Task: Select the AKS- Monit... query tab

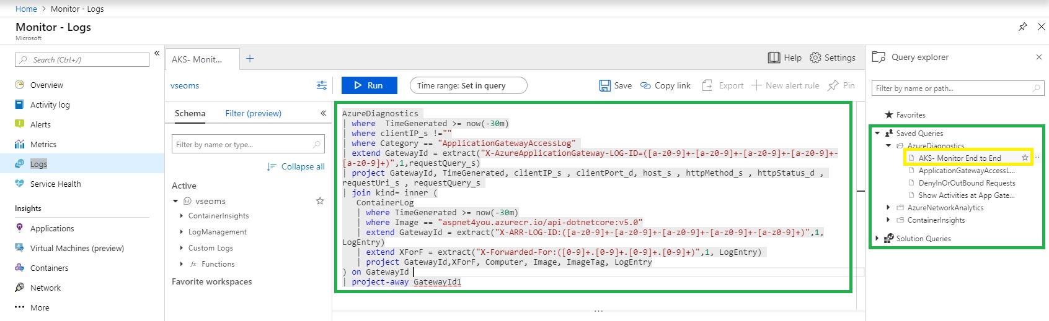Action: (x=202, y=59)
